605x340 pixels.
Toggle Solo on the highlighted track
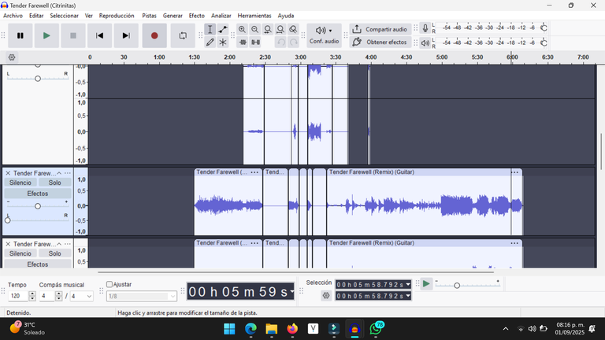coord(54,183)
